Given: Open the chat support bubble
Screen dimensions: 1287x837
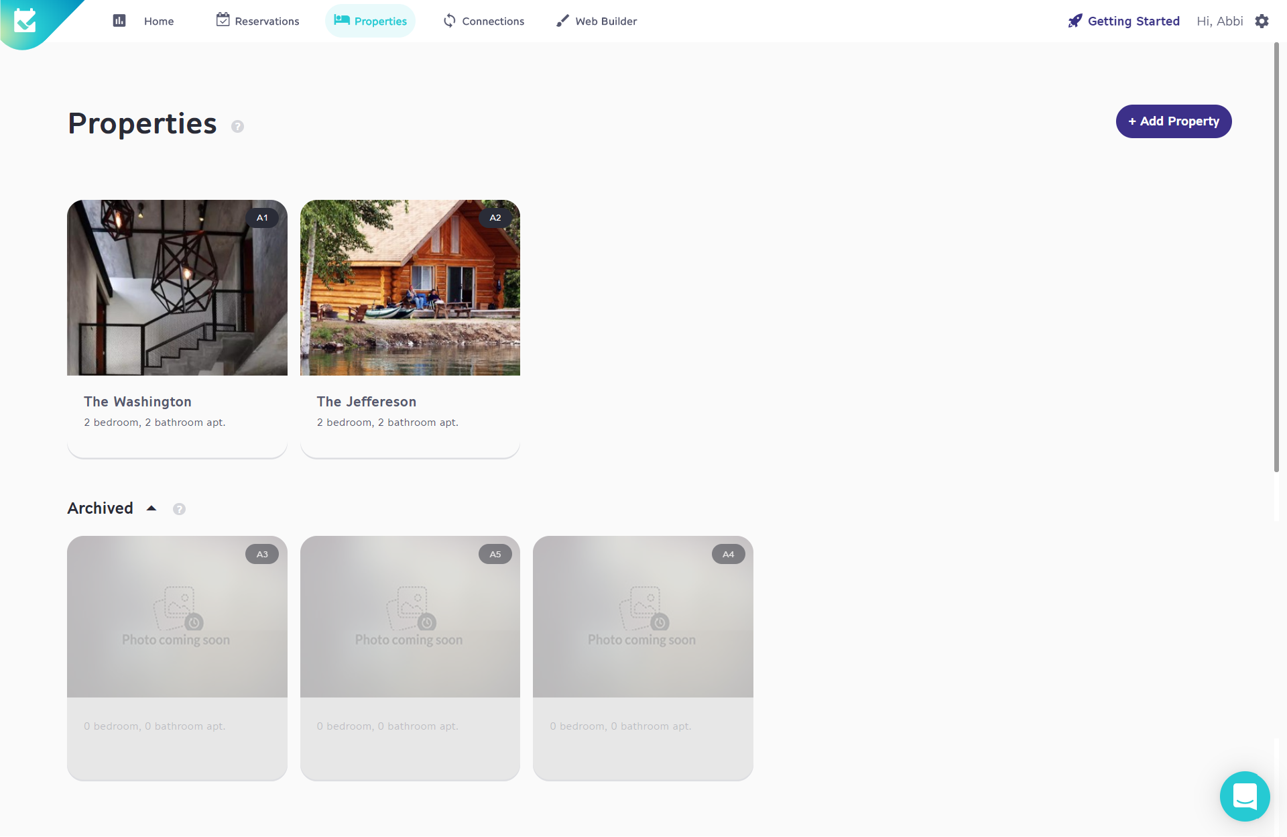Looking at the screenshot, I should tap(1245, 796).
